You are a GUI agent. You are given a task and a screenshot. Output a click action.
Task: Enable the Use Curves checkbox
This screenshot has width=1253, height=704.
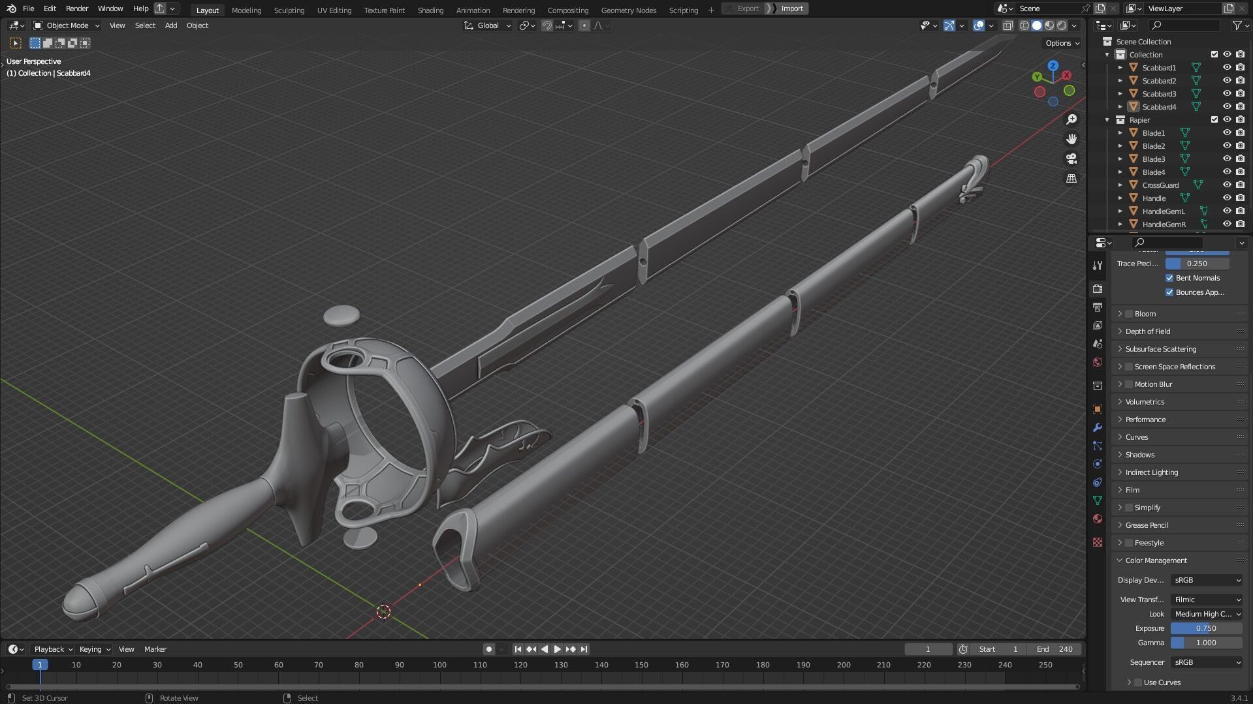pyautogui.click(x=1138, y=682)
